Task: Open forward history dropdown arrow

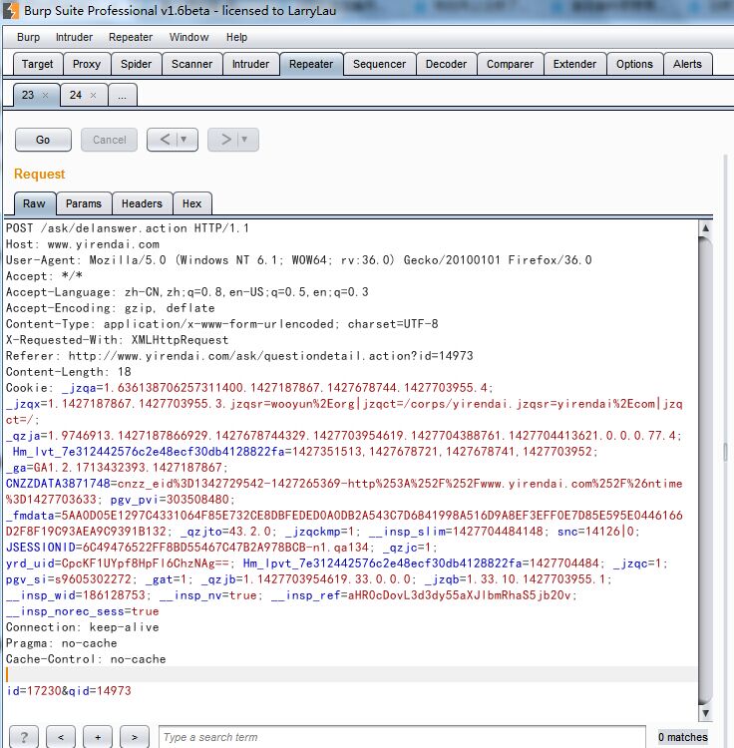Action: (x=244, y=140)
